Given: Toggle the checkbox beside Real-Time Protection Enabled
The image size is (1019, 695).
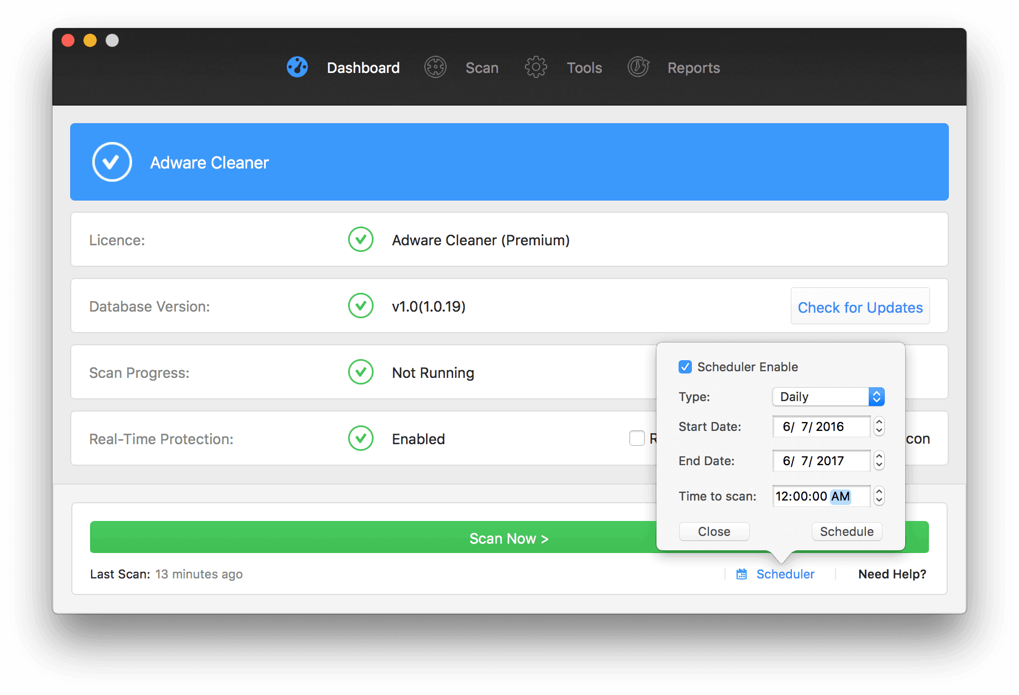Looking at the screenshot, I should (637, 439).
